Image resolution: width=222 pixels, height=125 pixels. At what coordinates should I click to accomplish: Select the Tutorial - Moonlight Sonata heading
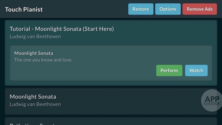(62, 29)
